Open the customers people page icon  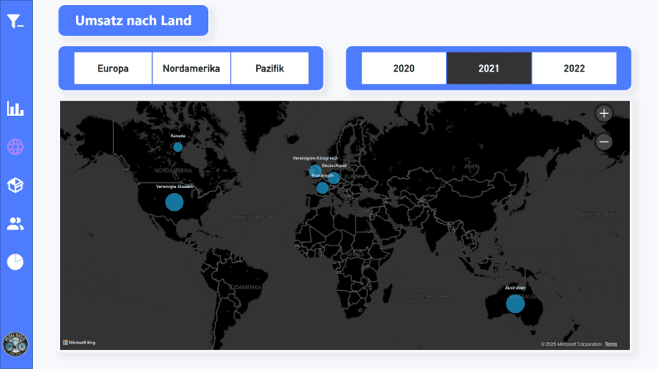[15, 224]
